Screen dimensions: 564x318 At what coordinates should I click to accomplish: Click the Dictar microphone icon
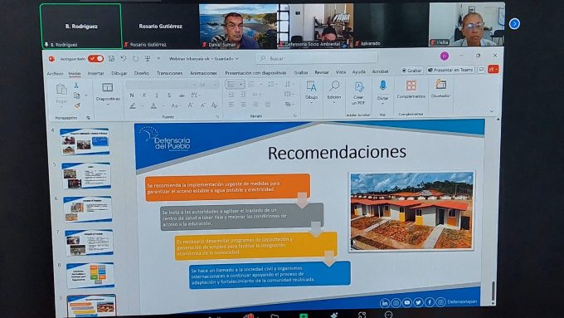[382, 86]
